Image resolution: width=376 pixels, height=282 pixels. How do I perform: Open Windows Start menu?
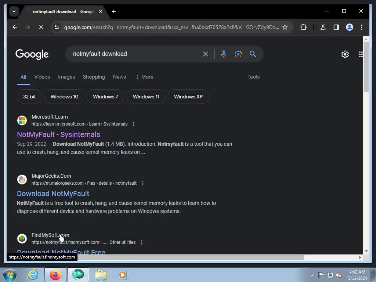[x=10, y=275]
